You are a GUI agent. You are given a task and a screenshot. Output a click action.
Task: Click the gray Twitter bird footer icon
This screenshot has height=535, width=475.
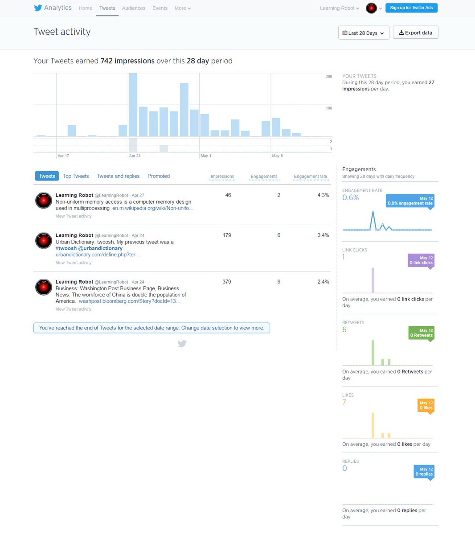tap(182, 344)
